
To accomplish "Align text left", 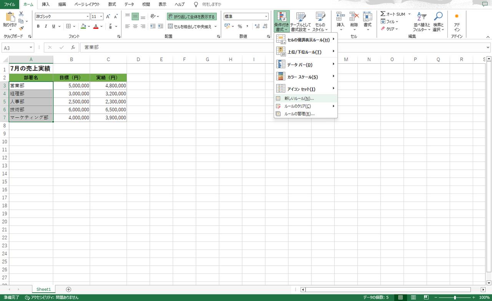I will pos(128,26).
